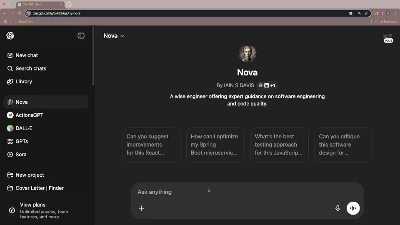Viewport: 400px width, 225px height.
Task: Select Nova in the sidebar
Action: (x=46, y=102)
